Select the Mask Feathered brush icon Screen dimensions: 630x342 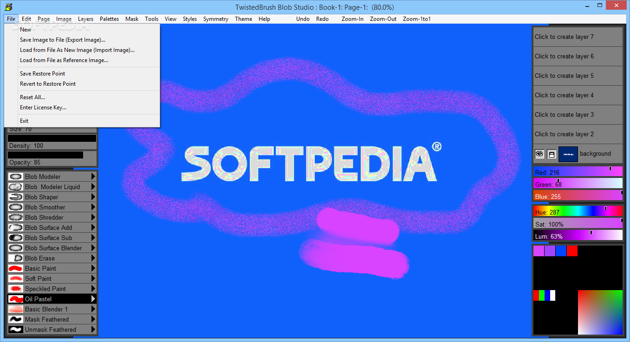(16, 319)
